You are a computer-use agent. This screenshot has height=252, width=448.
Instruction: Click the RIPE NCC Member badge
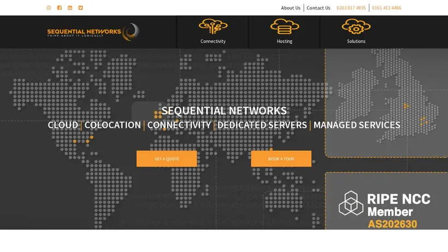(385, 209)
